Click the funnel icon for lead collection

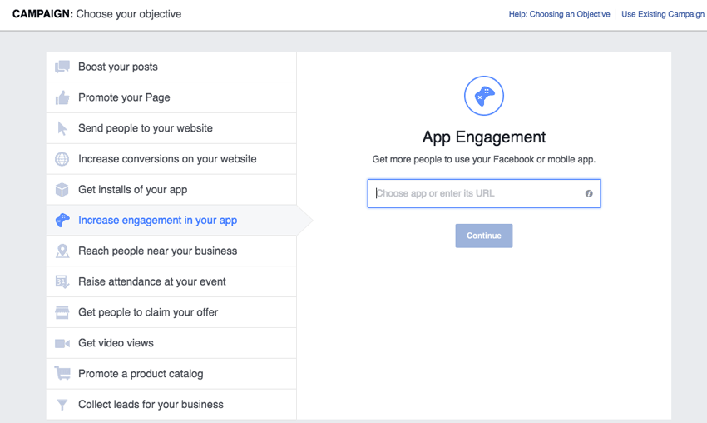tap(62, 405)
